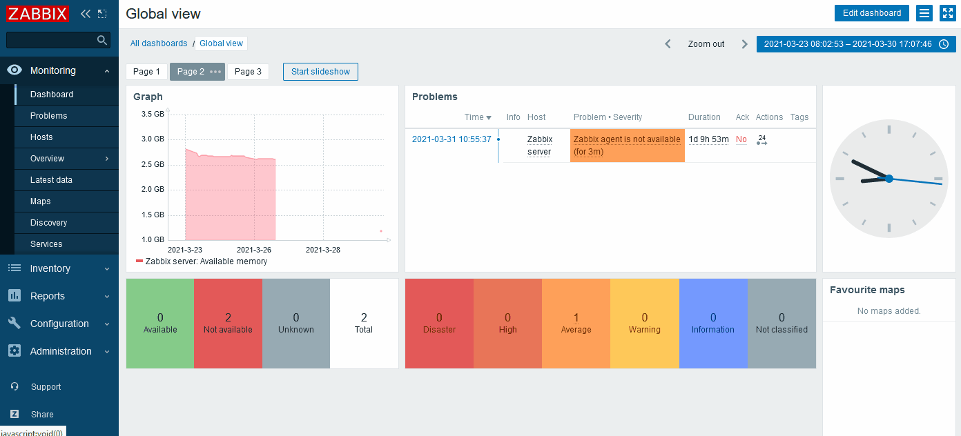The width and height of the screenshot is (961, 436).
Task: Click Zoom out time range
Action: (x=706, y=44)
